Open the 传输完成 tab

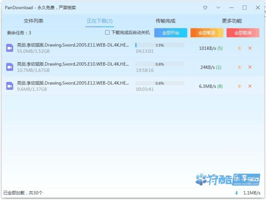coord(166,21)
